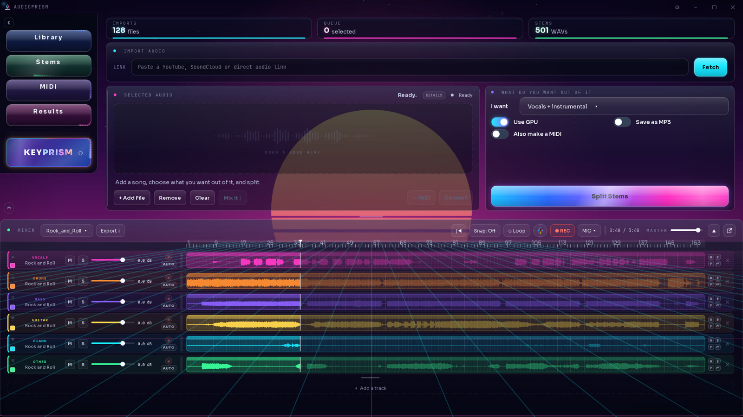
Task: Click the E icon on the Drums track
Action: 717,278
